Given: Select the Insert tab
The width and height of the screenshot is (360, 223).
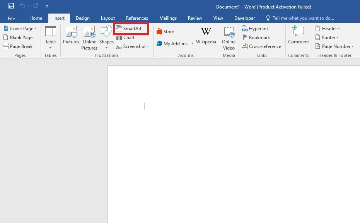Looking at the screenshot, I should click(x=59, y=18).
